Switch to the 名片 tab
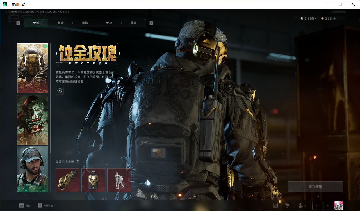Screen dimensions: 360x211 (60, 23)
